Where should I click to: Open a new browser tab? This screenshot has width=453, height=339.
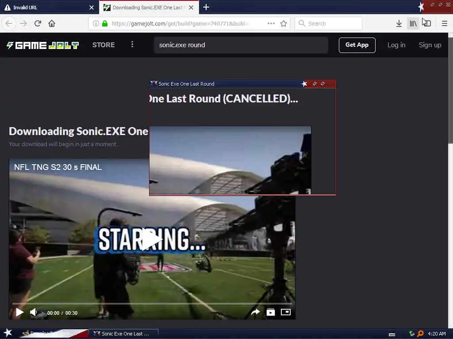pyautogui.click(x=206, y=7)
